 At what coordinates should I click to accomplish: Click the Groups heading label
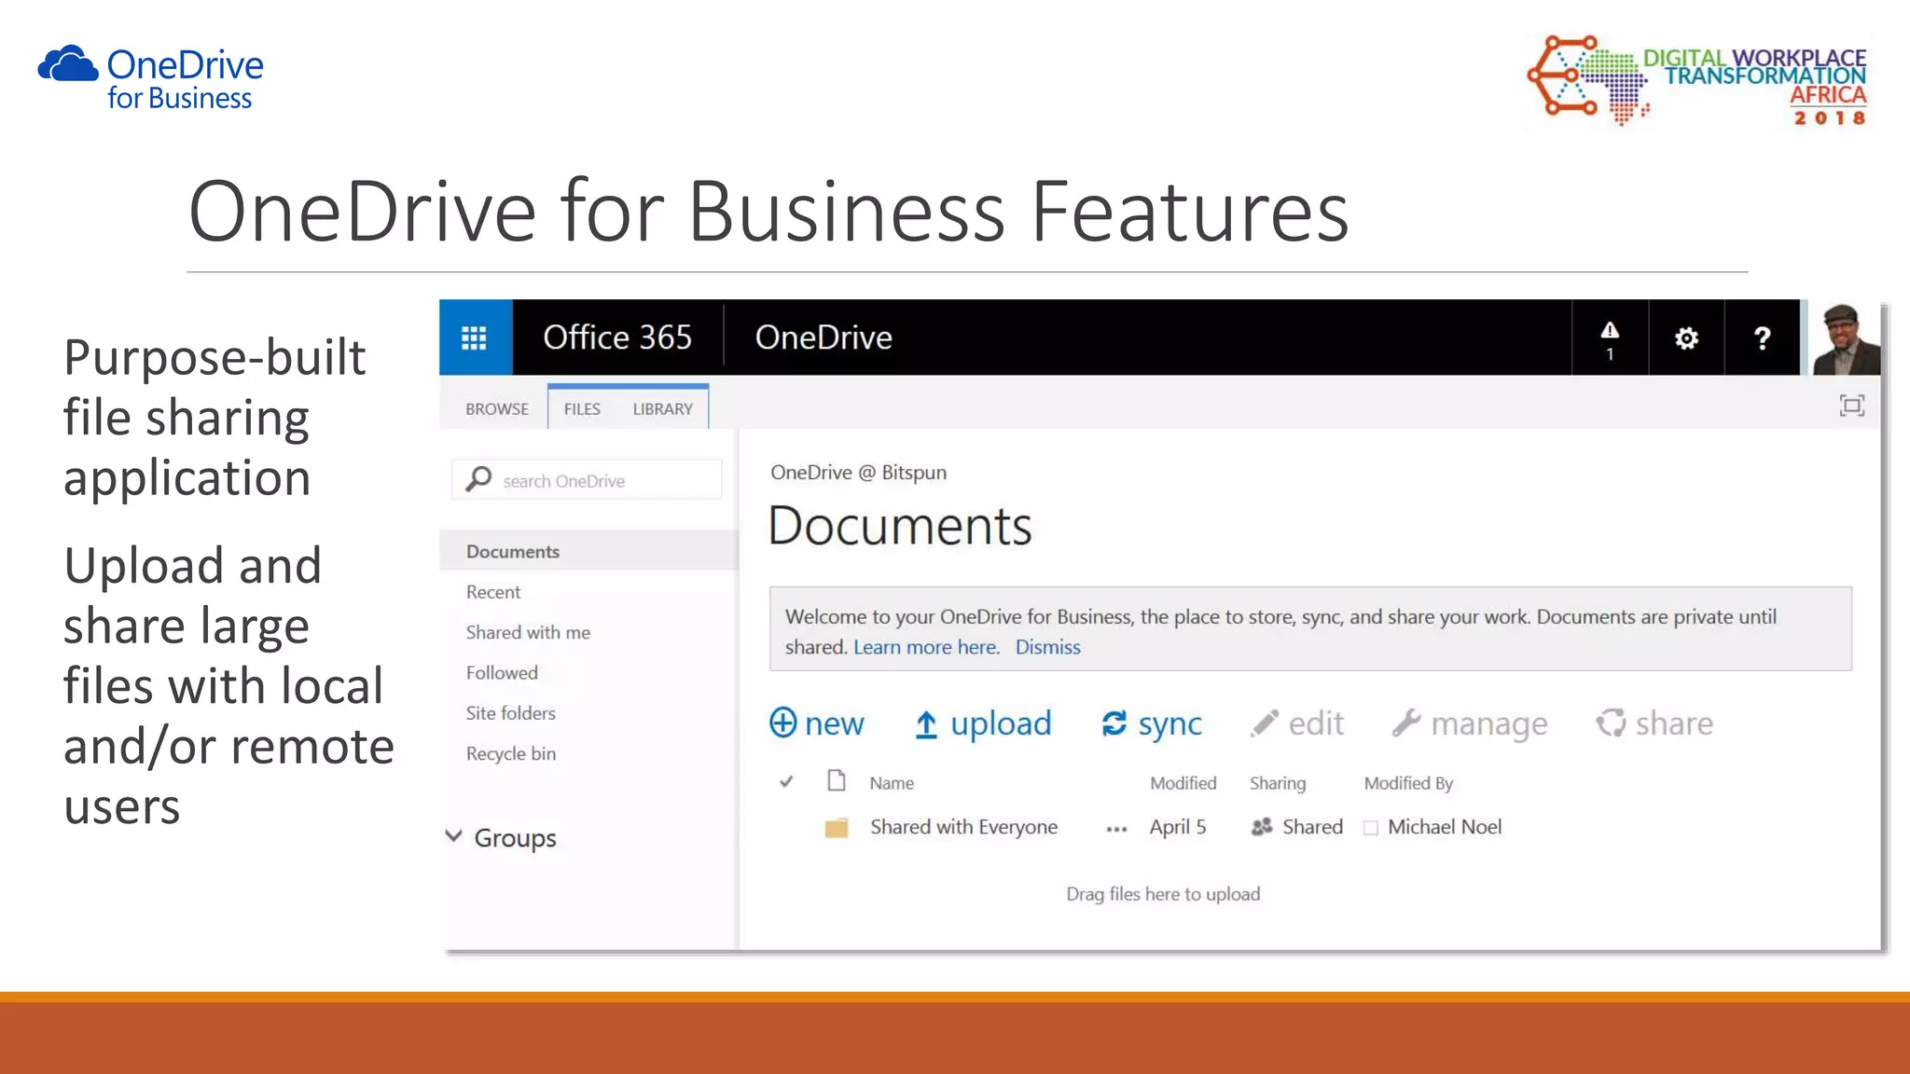pos(515,838)
